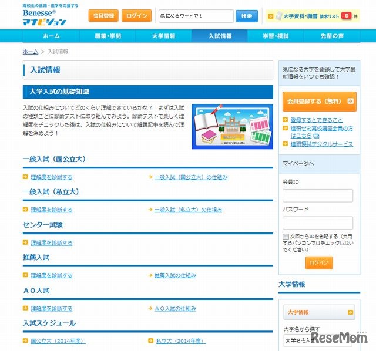Click the Benesse マナビジョン logo
376x351 pixels.
tap(45, 18)
